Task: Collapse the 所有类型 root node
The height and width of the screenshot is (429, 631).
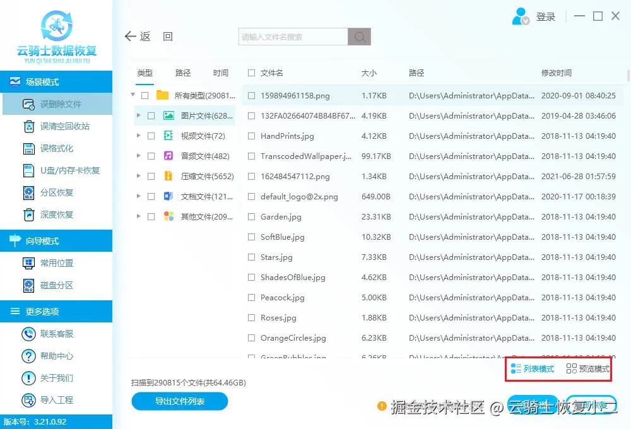Action: point(133,95)
